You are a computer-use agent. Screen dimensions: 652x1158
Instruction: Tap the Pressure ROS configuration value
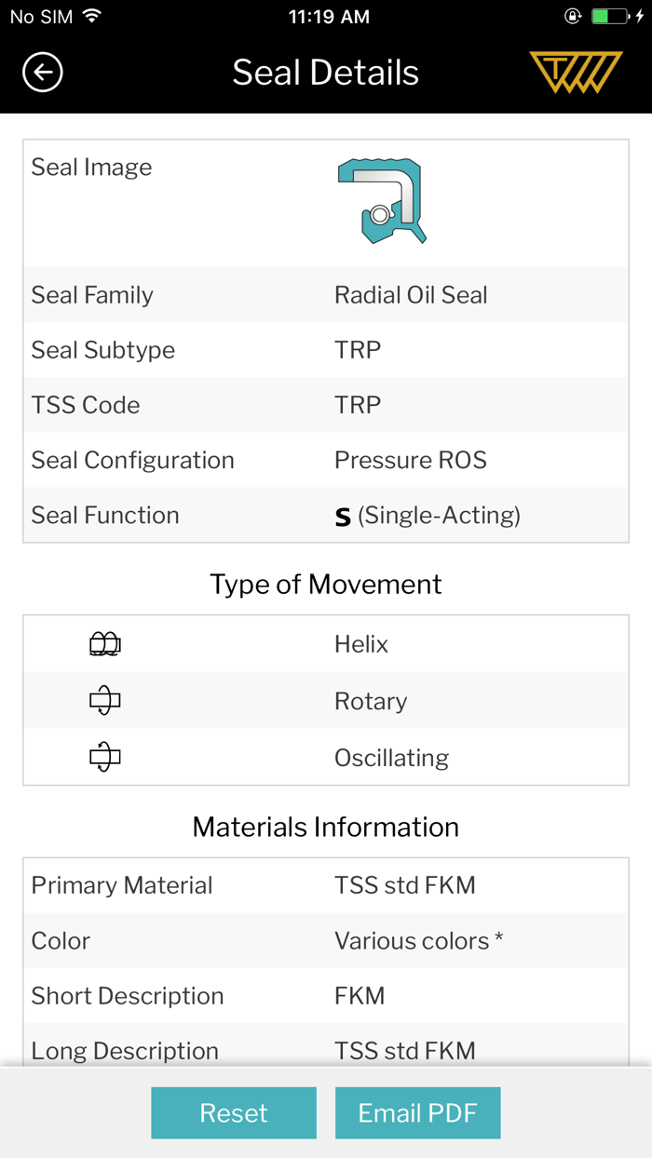click(x=410, y=460)
